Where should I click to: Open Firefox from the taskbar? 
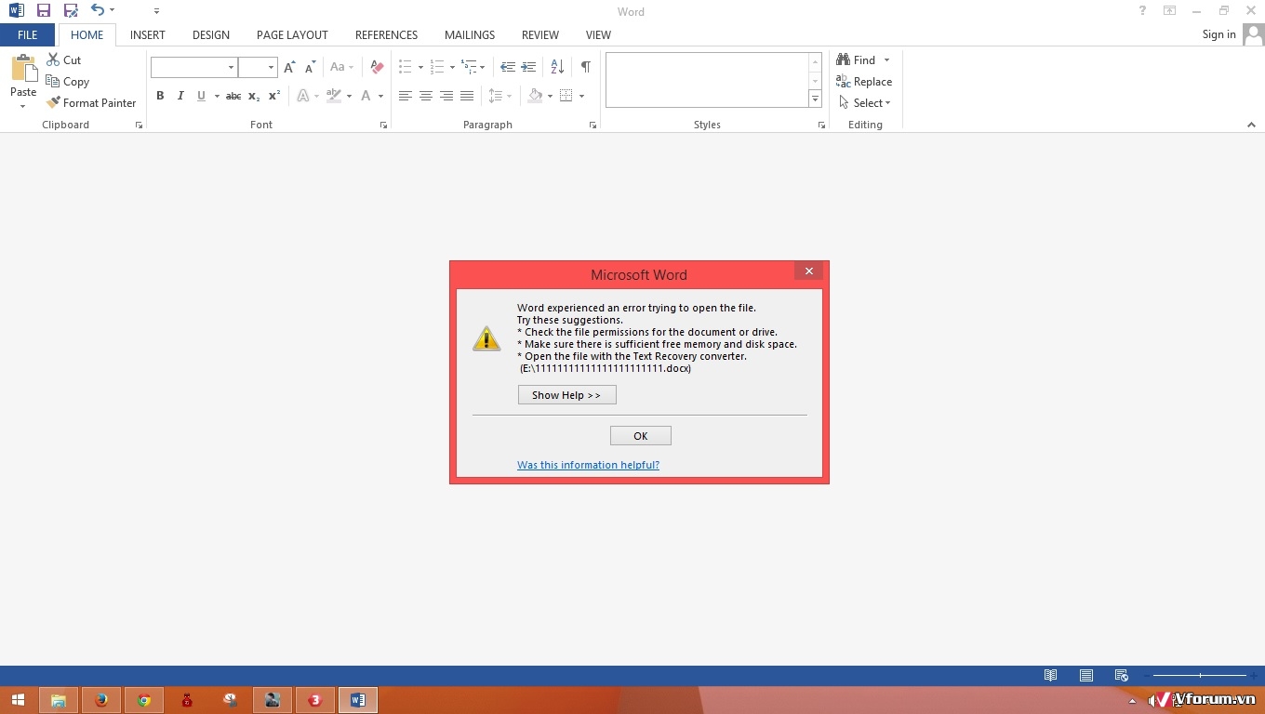tap(101, 700)
